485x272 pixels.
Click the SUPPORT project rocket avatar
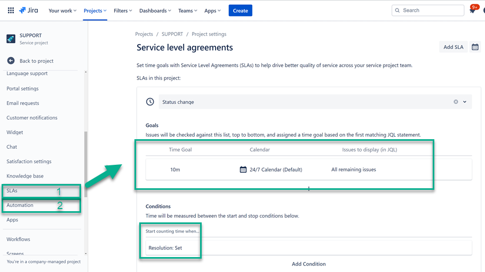(11, 38)
